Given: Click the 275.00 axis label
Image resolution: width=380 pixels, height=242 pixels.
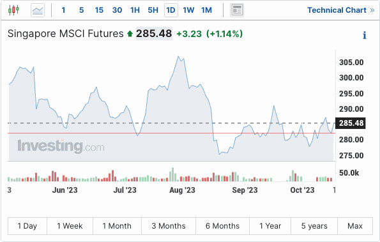Looking at the screenshot, I should (351, 156).
